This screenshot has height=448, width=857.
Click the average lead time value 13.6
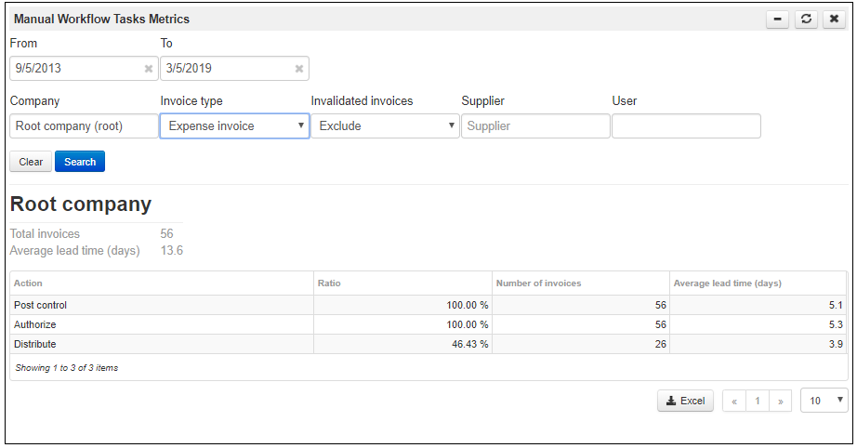(x=172, y=251)
